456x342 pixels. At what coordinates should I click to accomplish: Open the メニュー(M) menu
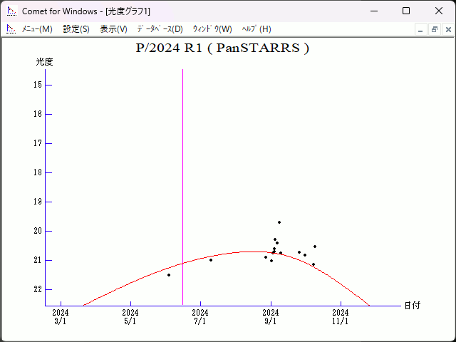point(37,29)
